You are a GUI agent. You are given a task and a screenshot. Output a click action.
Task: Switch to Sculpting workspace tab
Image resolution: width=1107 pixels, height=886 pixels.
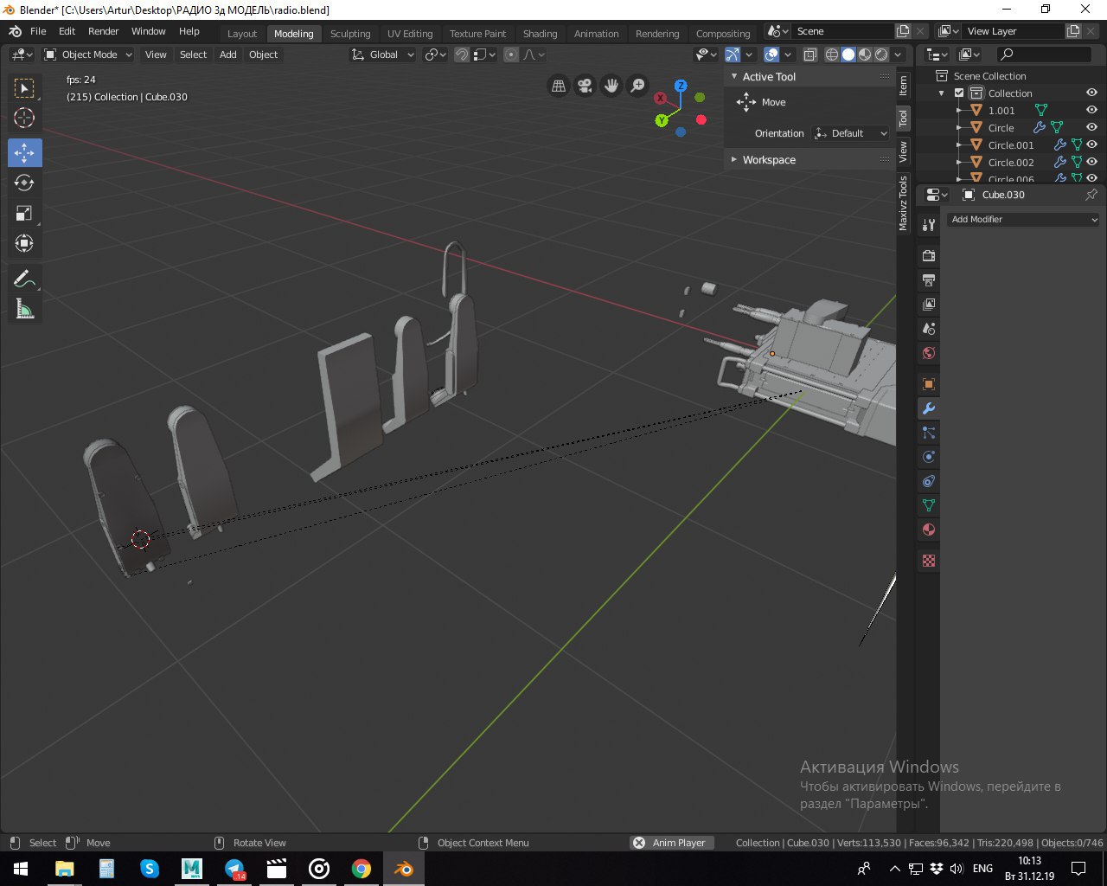[350, 34]
